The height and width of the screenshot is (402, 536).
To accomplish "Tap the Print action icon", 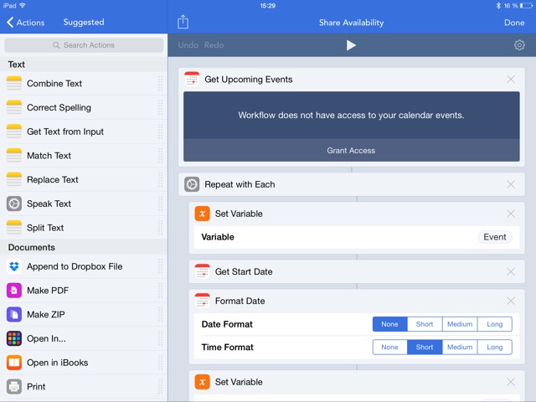I will coord(14,387).
